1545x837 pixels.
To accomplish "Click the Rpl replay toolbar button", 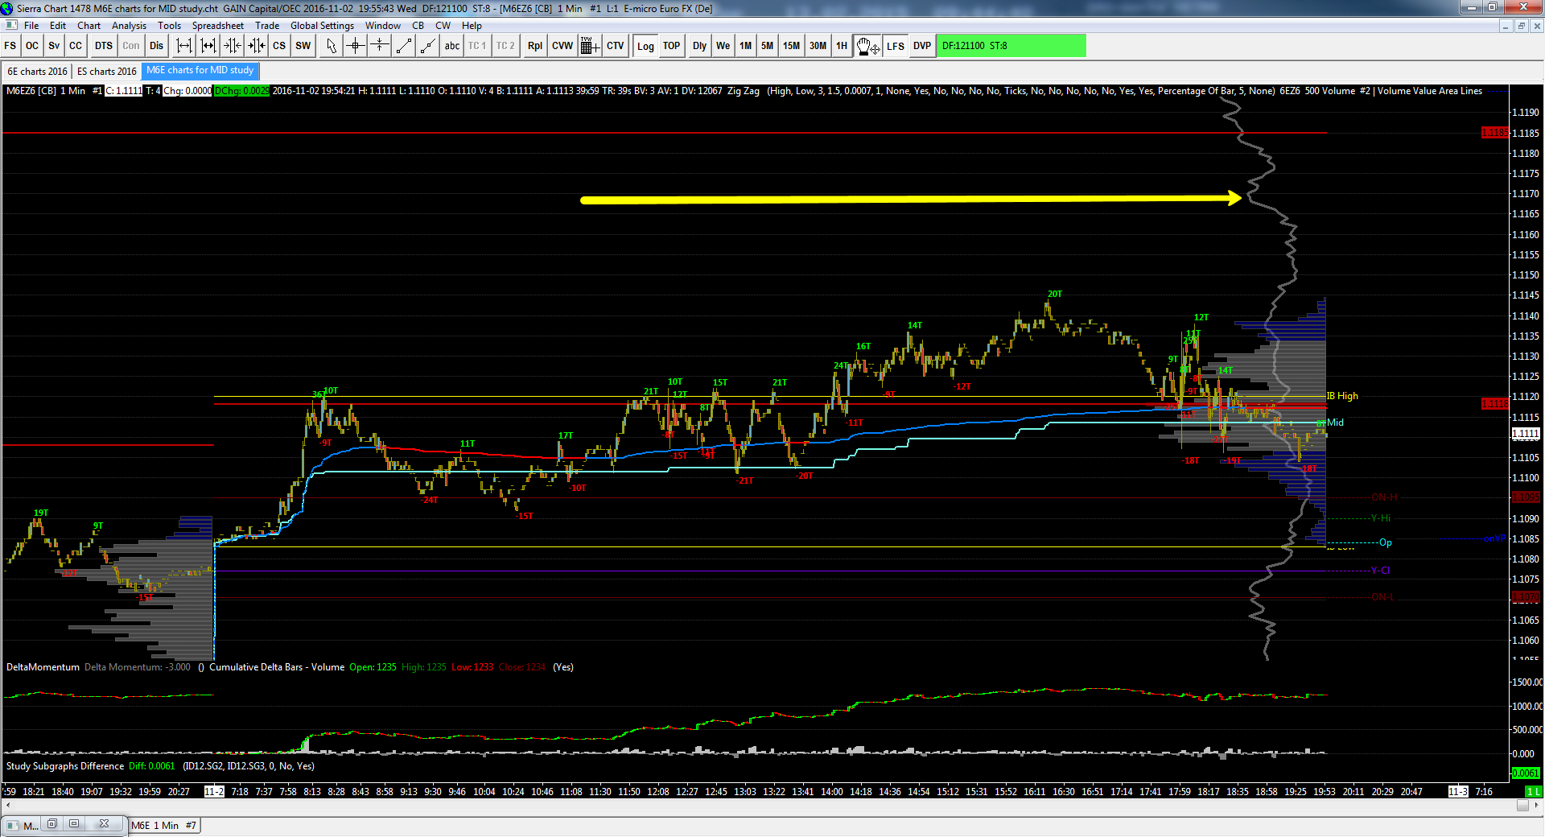I will coord(535,46).
